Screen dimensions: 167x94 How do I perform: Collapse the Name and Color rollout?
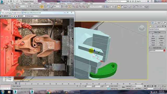tap(157, 48)
